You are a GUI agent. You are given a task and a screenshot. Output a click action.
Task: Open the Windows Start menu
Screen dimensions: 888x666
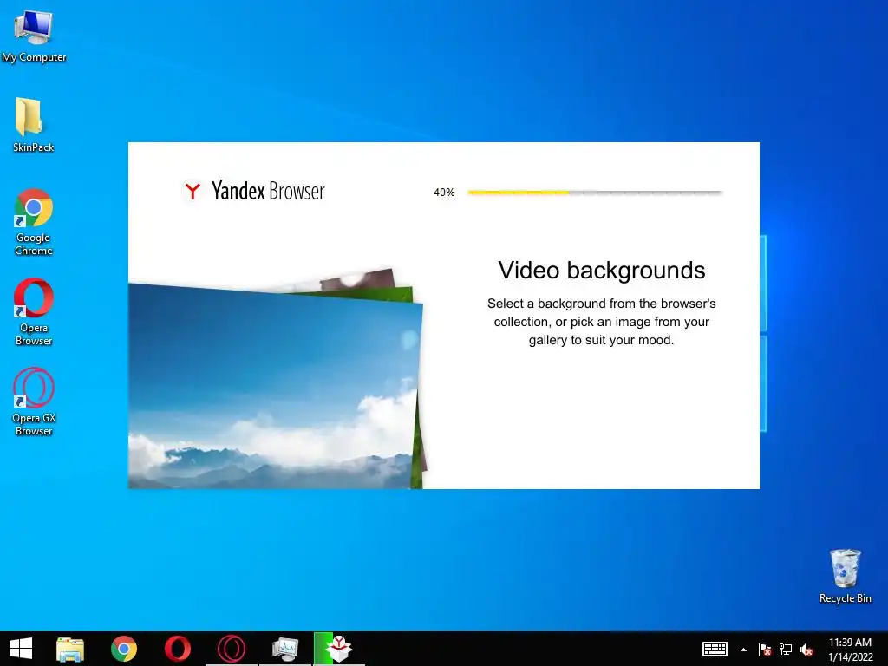(x=21, y=649)
